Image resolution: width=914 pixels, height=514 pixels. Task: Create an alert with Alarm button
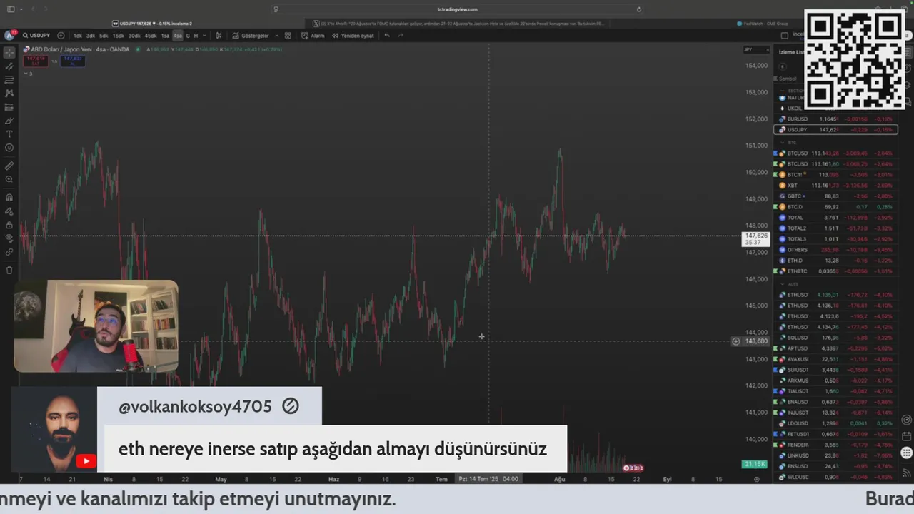[313, 36]
